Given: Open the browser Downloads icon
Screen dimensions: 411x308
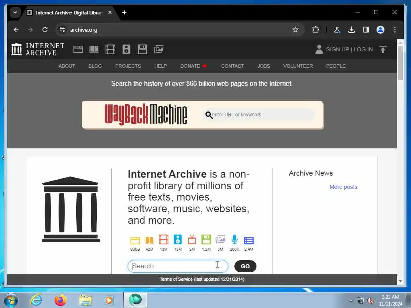Looking at the screenshot, I should click(352, 30).
